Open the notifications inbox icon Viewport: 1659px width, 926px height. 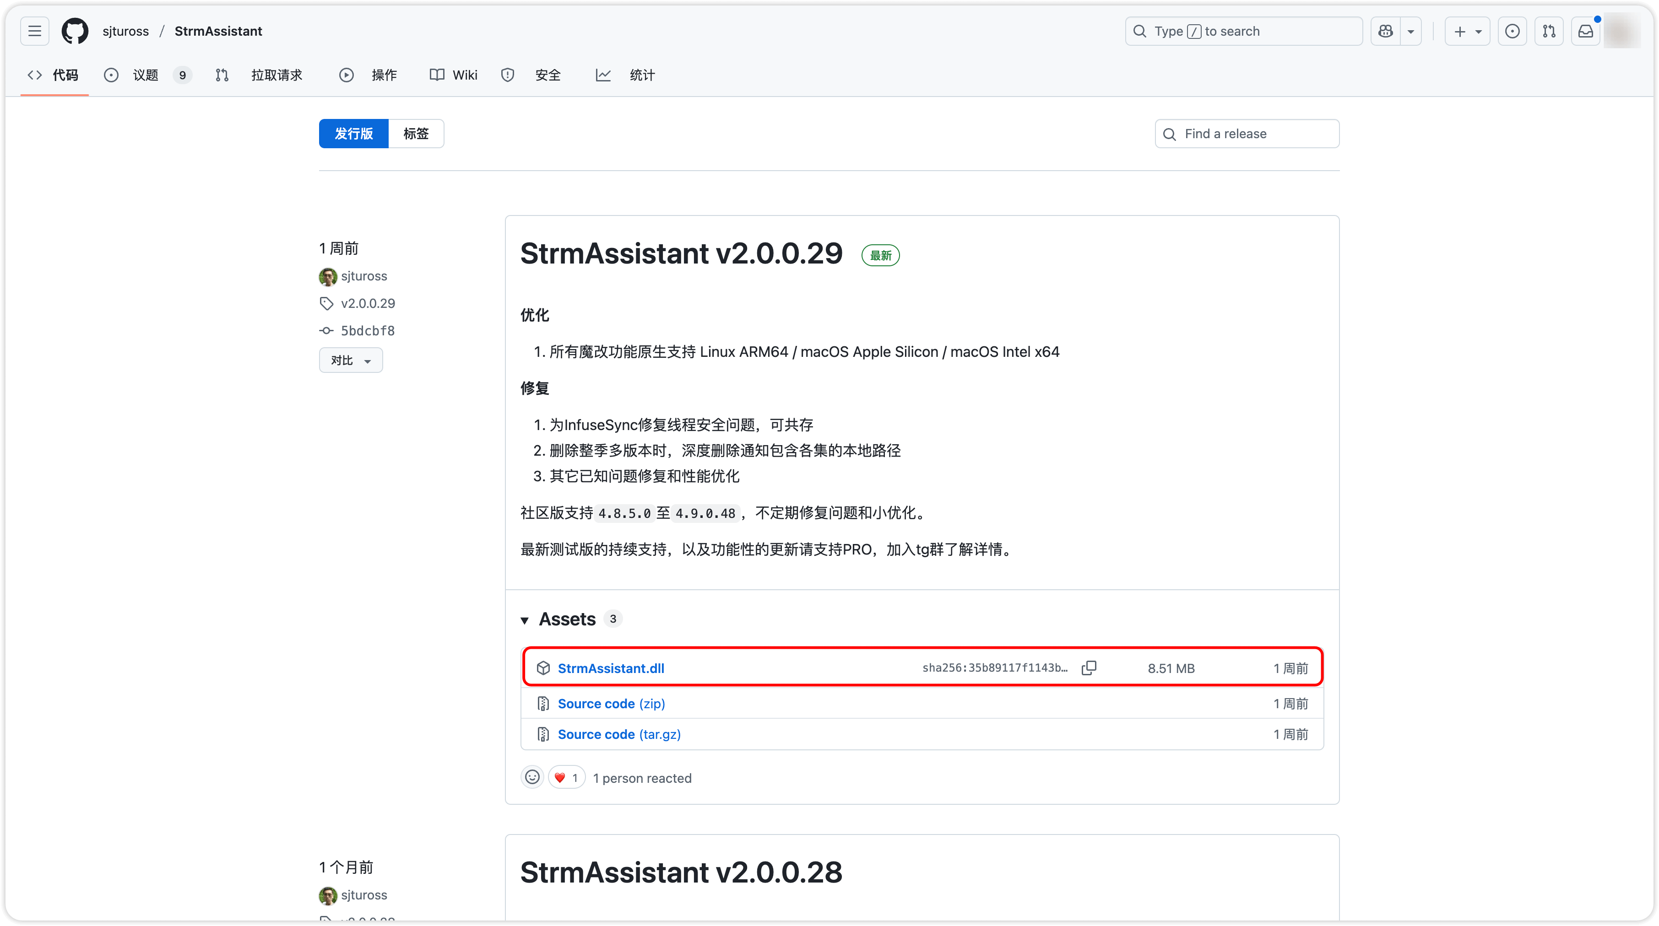[1586, 31]
